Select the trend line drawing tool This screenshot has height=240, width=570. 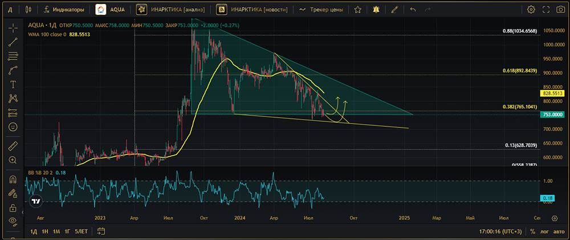point(13,42)
